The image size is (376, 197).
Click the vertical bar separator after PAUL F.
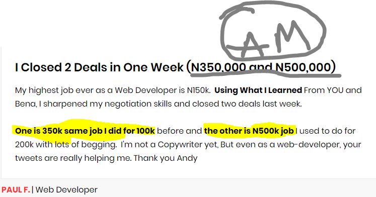coord(33,190)
